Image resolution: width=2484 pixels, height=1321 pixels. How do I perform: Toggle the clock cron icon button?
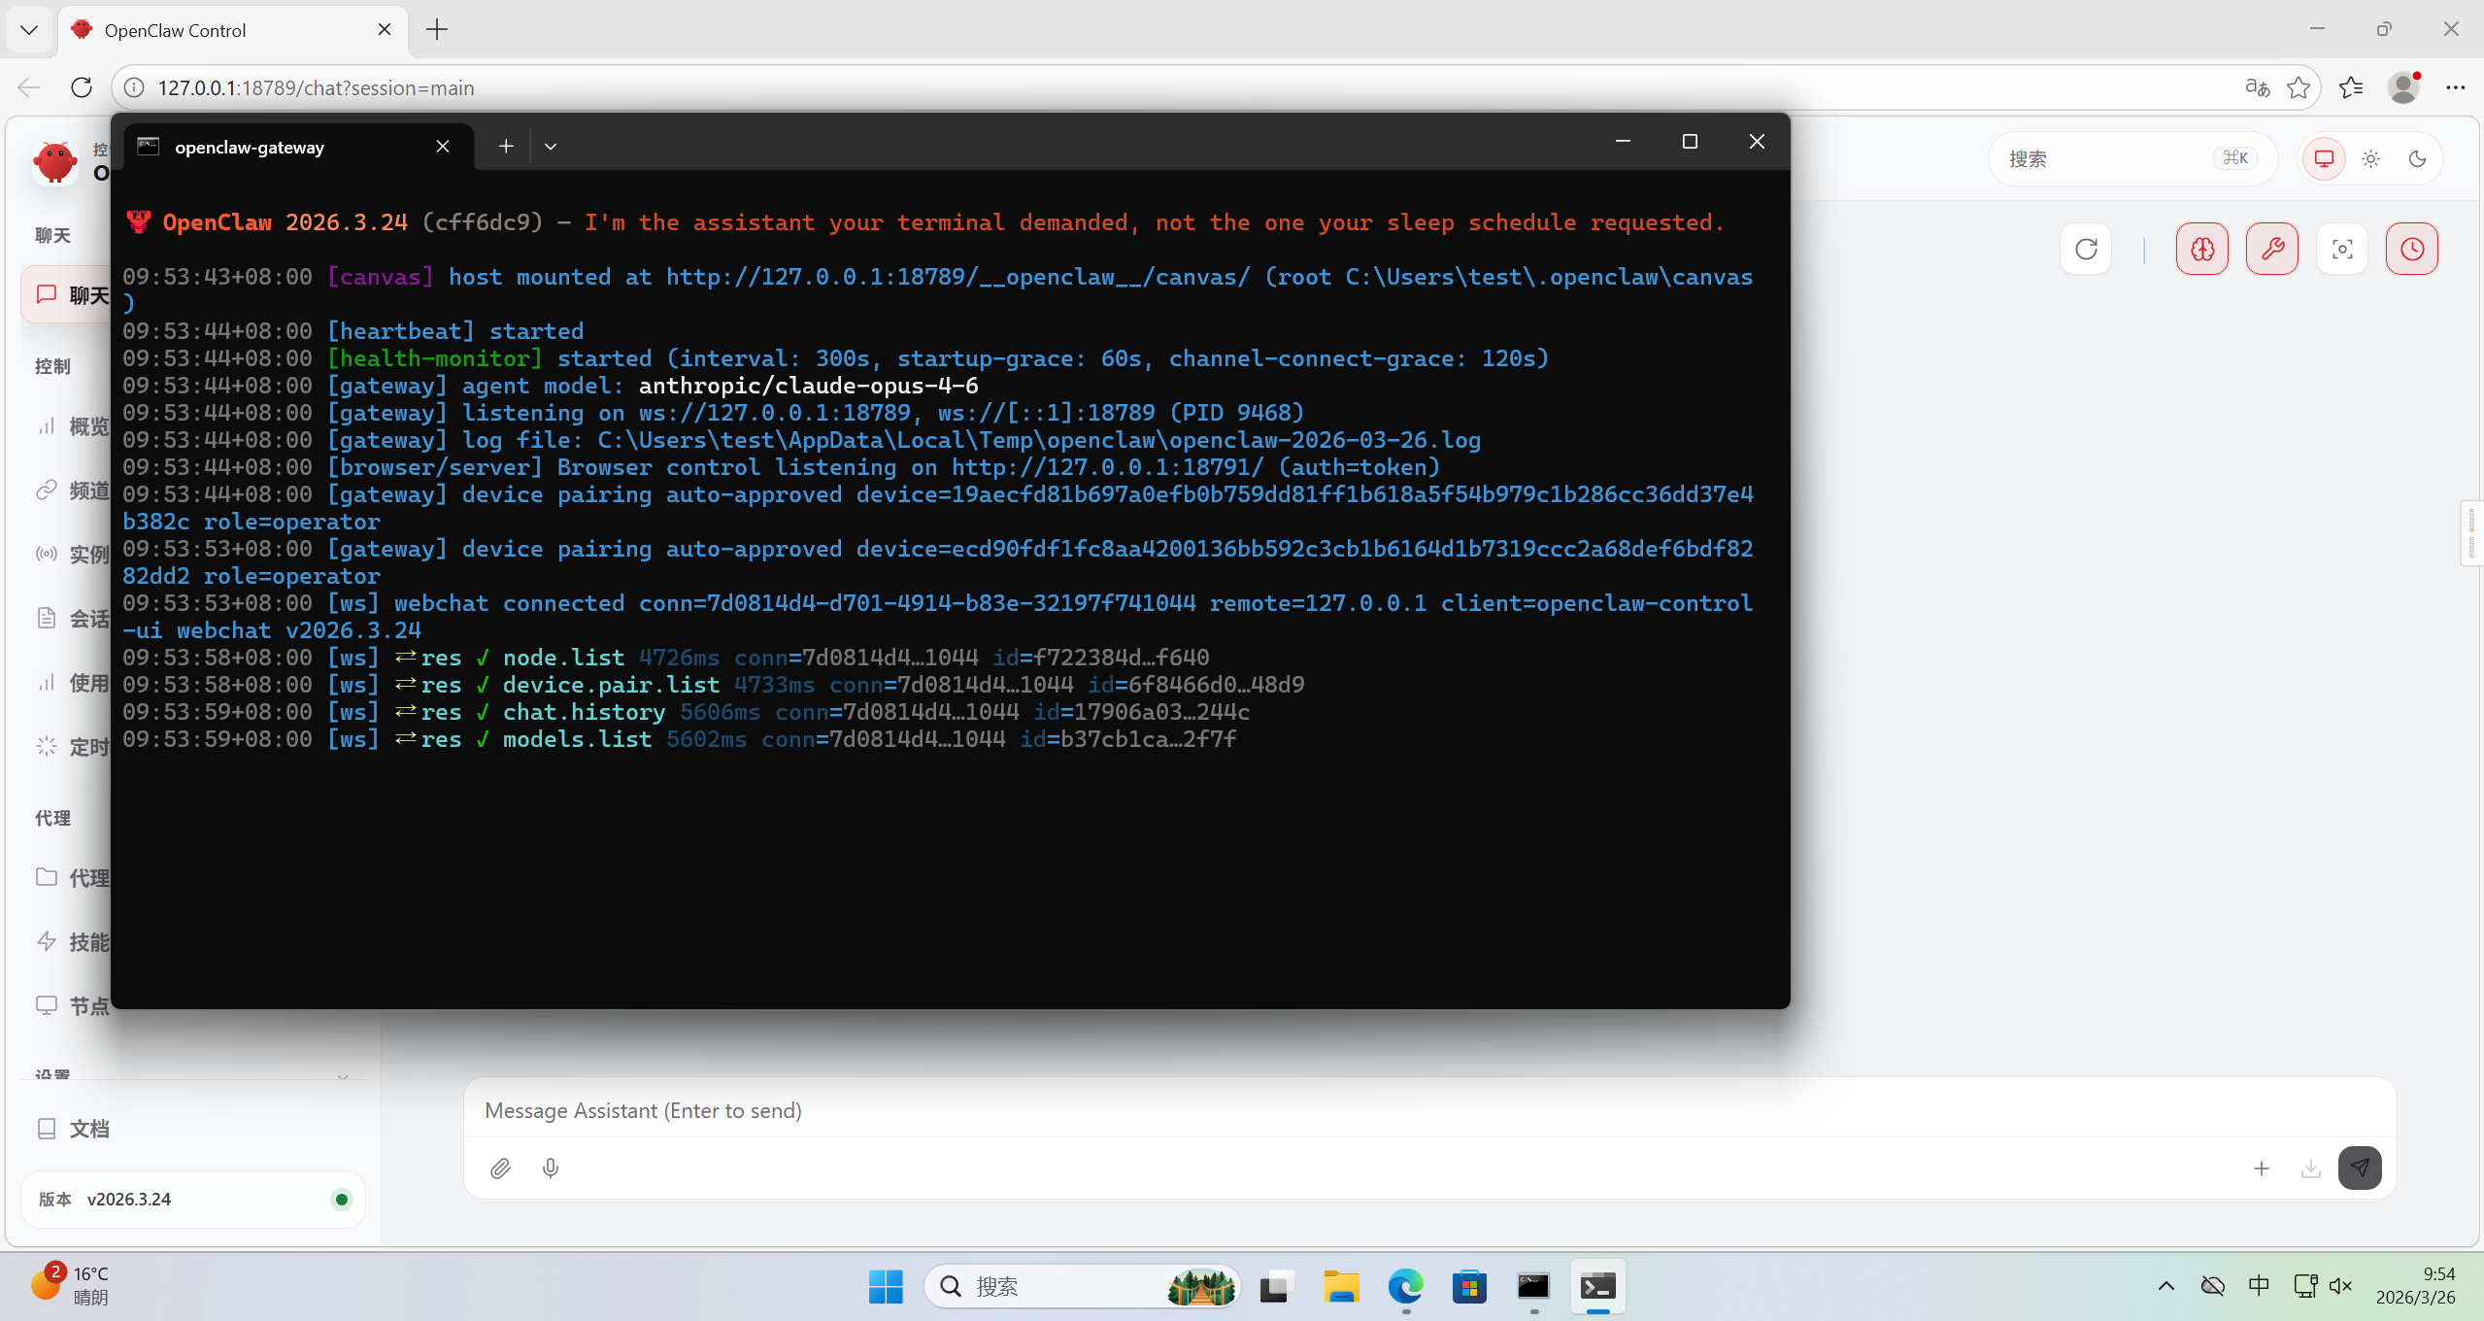point(2412,250)
